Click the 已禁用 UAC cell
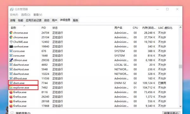Image resolution: width=190 pixels, height=114 pixels. click(x=162, y=83)
